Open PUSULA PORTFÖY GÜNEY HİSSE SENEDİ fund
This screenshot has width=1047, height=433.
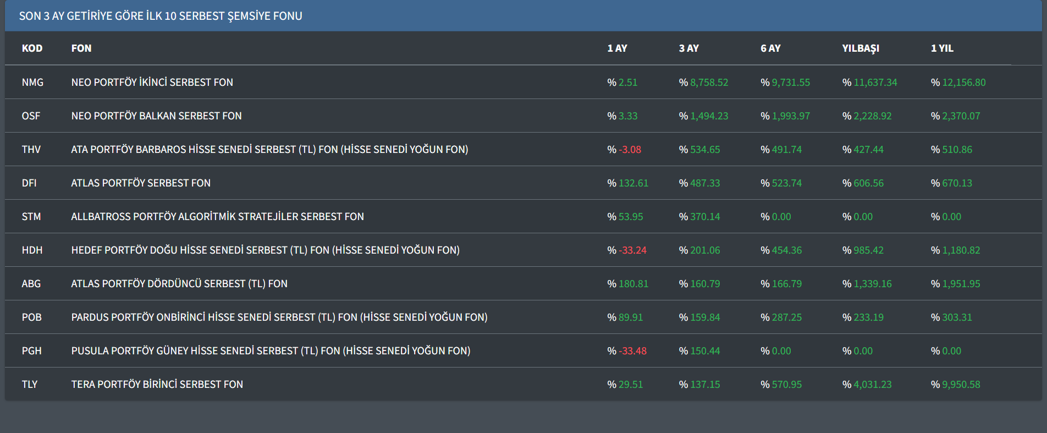coord(271,351)
